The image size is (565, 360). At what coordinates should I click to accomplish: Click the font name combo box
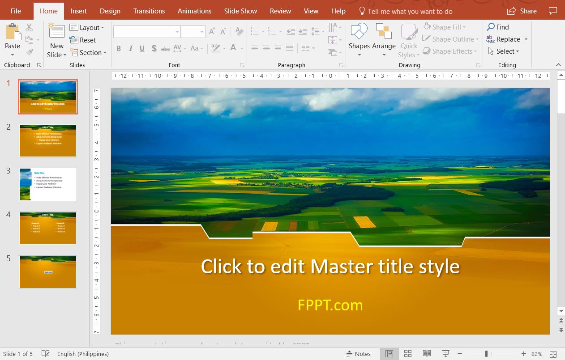click(146, 32)
